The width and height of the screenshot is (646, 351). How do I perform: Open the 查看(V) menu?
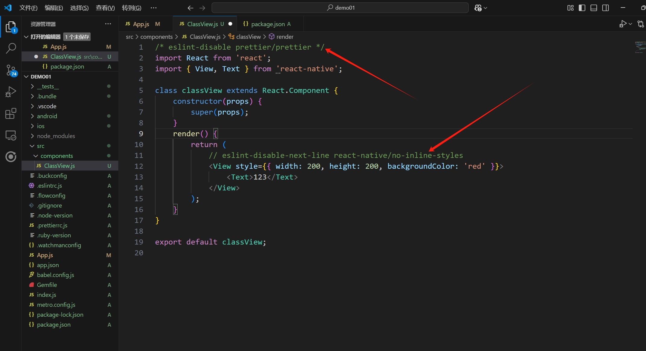105,8
